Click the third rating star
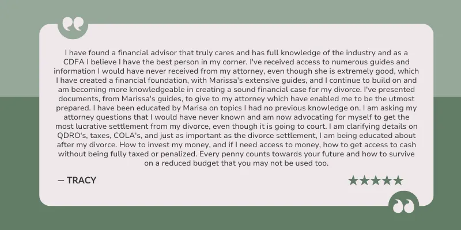Viewport: 461px width, 230px height. point(376,181)
